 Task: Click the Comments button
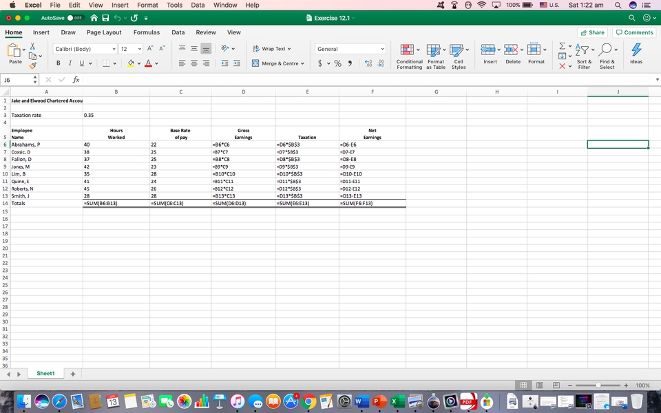tap(634, 32)
